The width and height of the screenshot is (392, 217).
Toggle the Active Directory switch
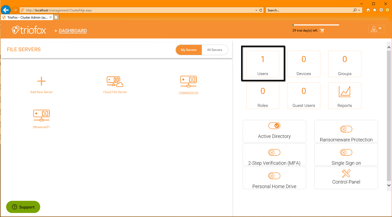click(x=274, y=126)
